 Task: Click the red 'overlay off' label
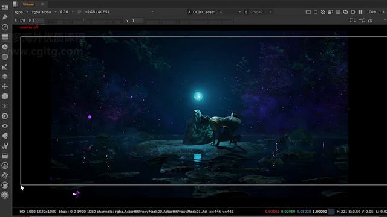(x=29, y=27)
